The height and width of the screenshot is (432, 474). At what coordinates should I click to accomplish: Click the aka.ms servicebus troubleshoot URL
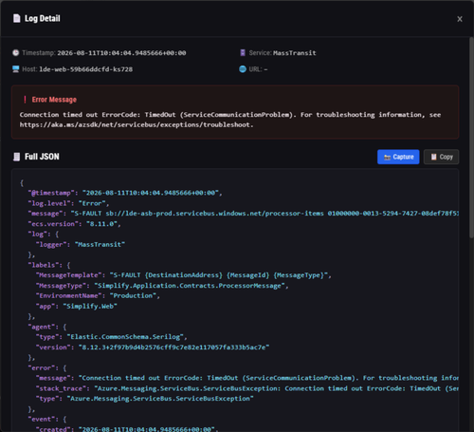coord(137,124)
